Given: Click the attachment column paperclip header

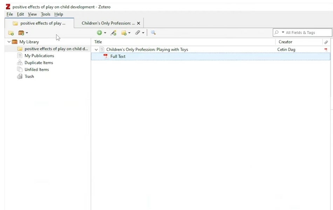Looking at the screenshot, I should (326, 42).
